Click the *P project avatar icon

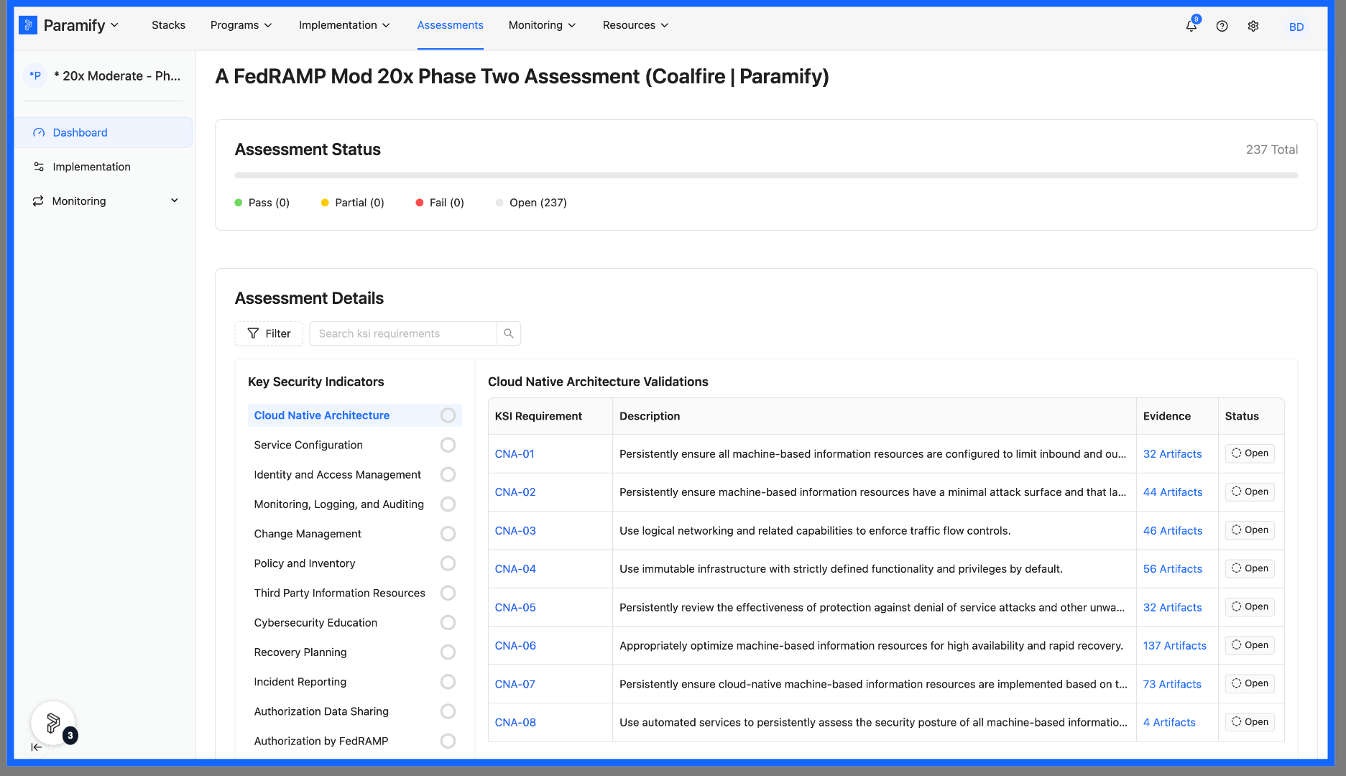(35, 75)
